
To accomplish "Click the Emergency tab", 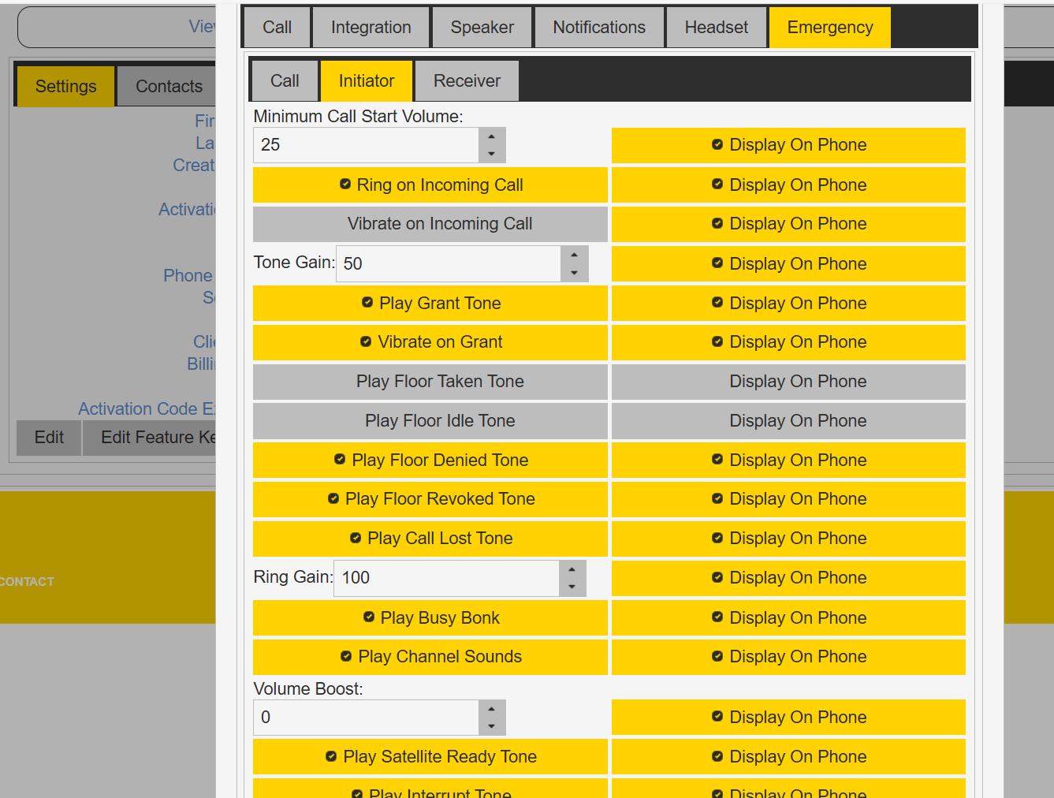I will [830, 28].
